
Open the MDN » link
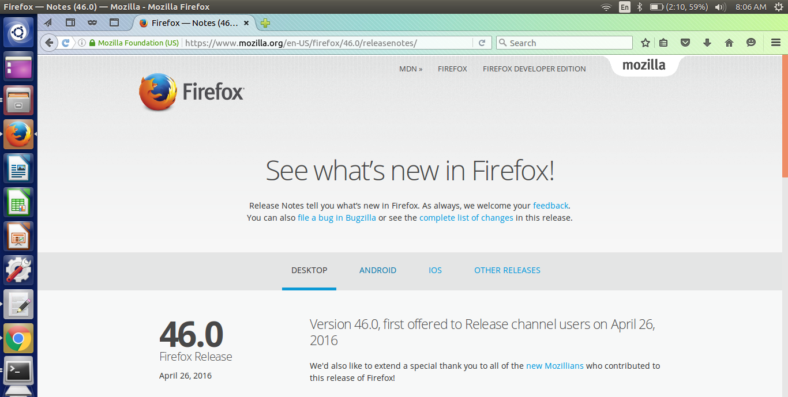411,69
